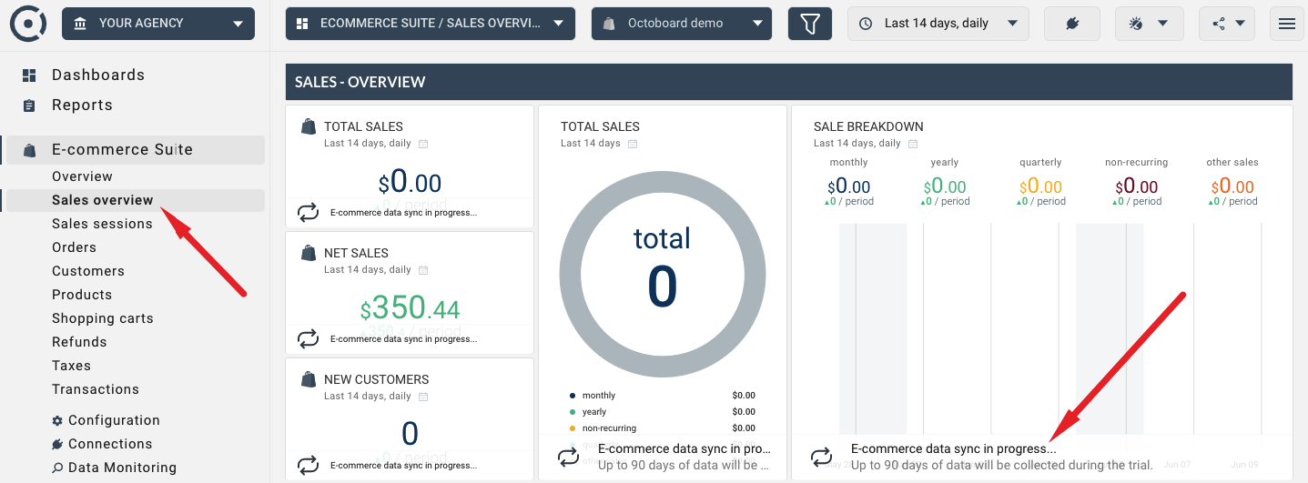1308x483 pixels.
Task: Click the donut chart total value
Action: (x=662, y=285)
